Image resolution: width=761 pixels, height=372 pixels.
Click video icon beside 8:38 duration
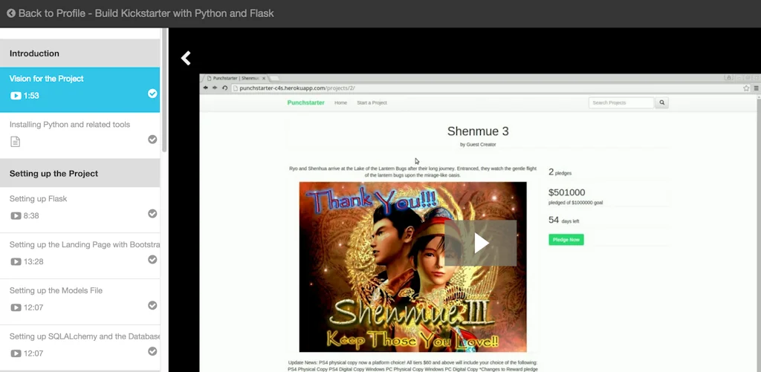point(16,215)
